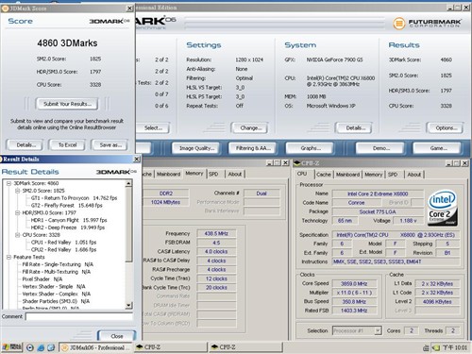The image size is (472, 354).
Task: Select Fill Rate - Single-Texturing row
Action: pos(58,264)
